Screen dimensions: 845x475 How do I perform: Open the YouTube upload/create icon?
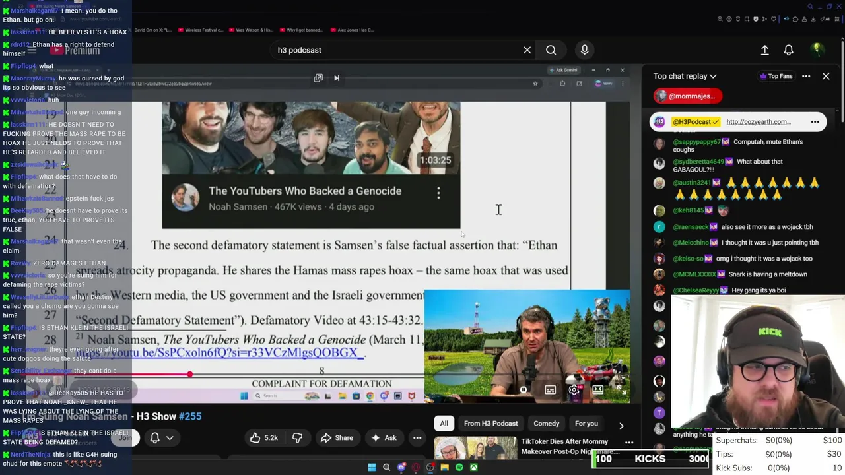pyautogui.click(x=764, y=50)
